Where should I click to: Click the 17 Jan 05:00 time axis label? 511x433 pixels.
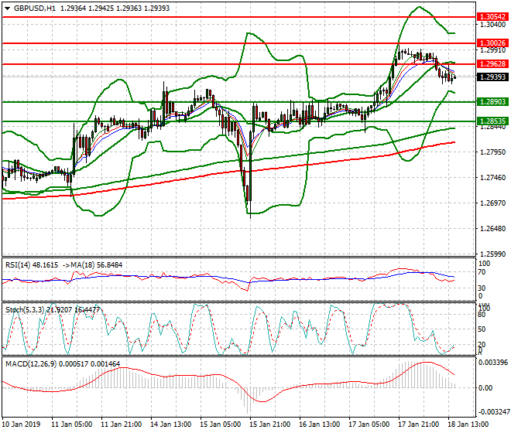369,424
